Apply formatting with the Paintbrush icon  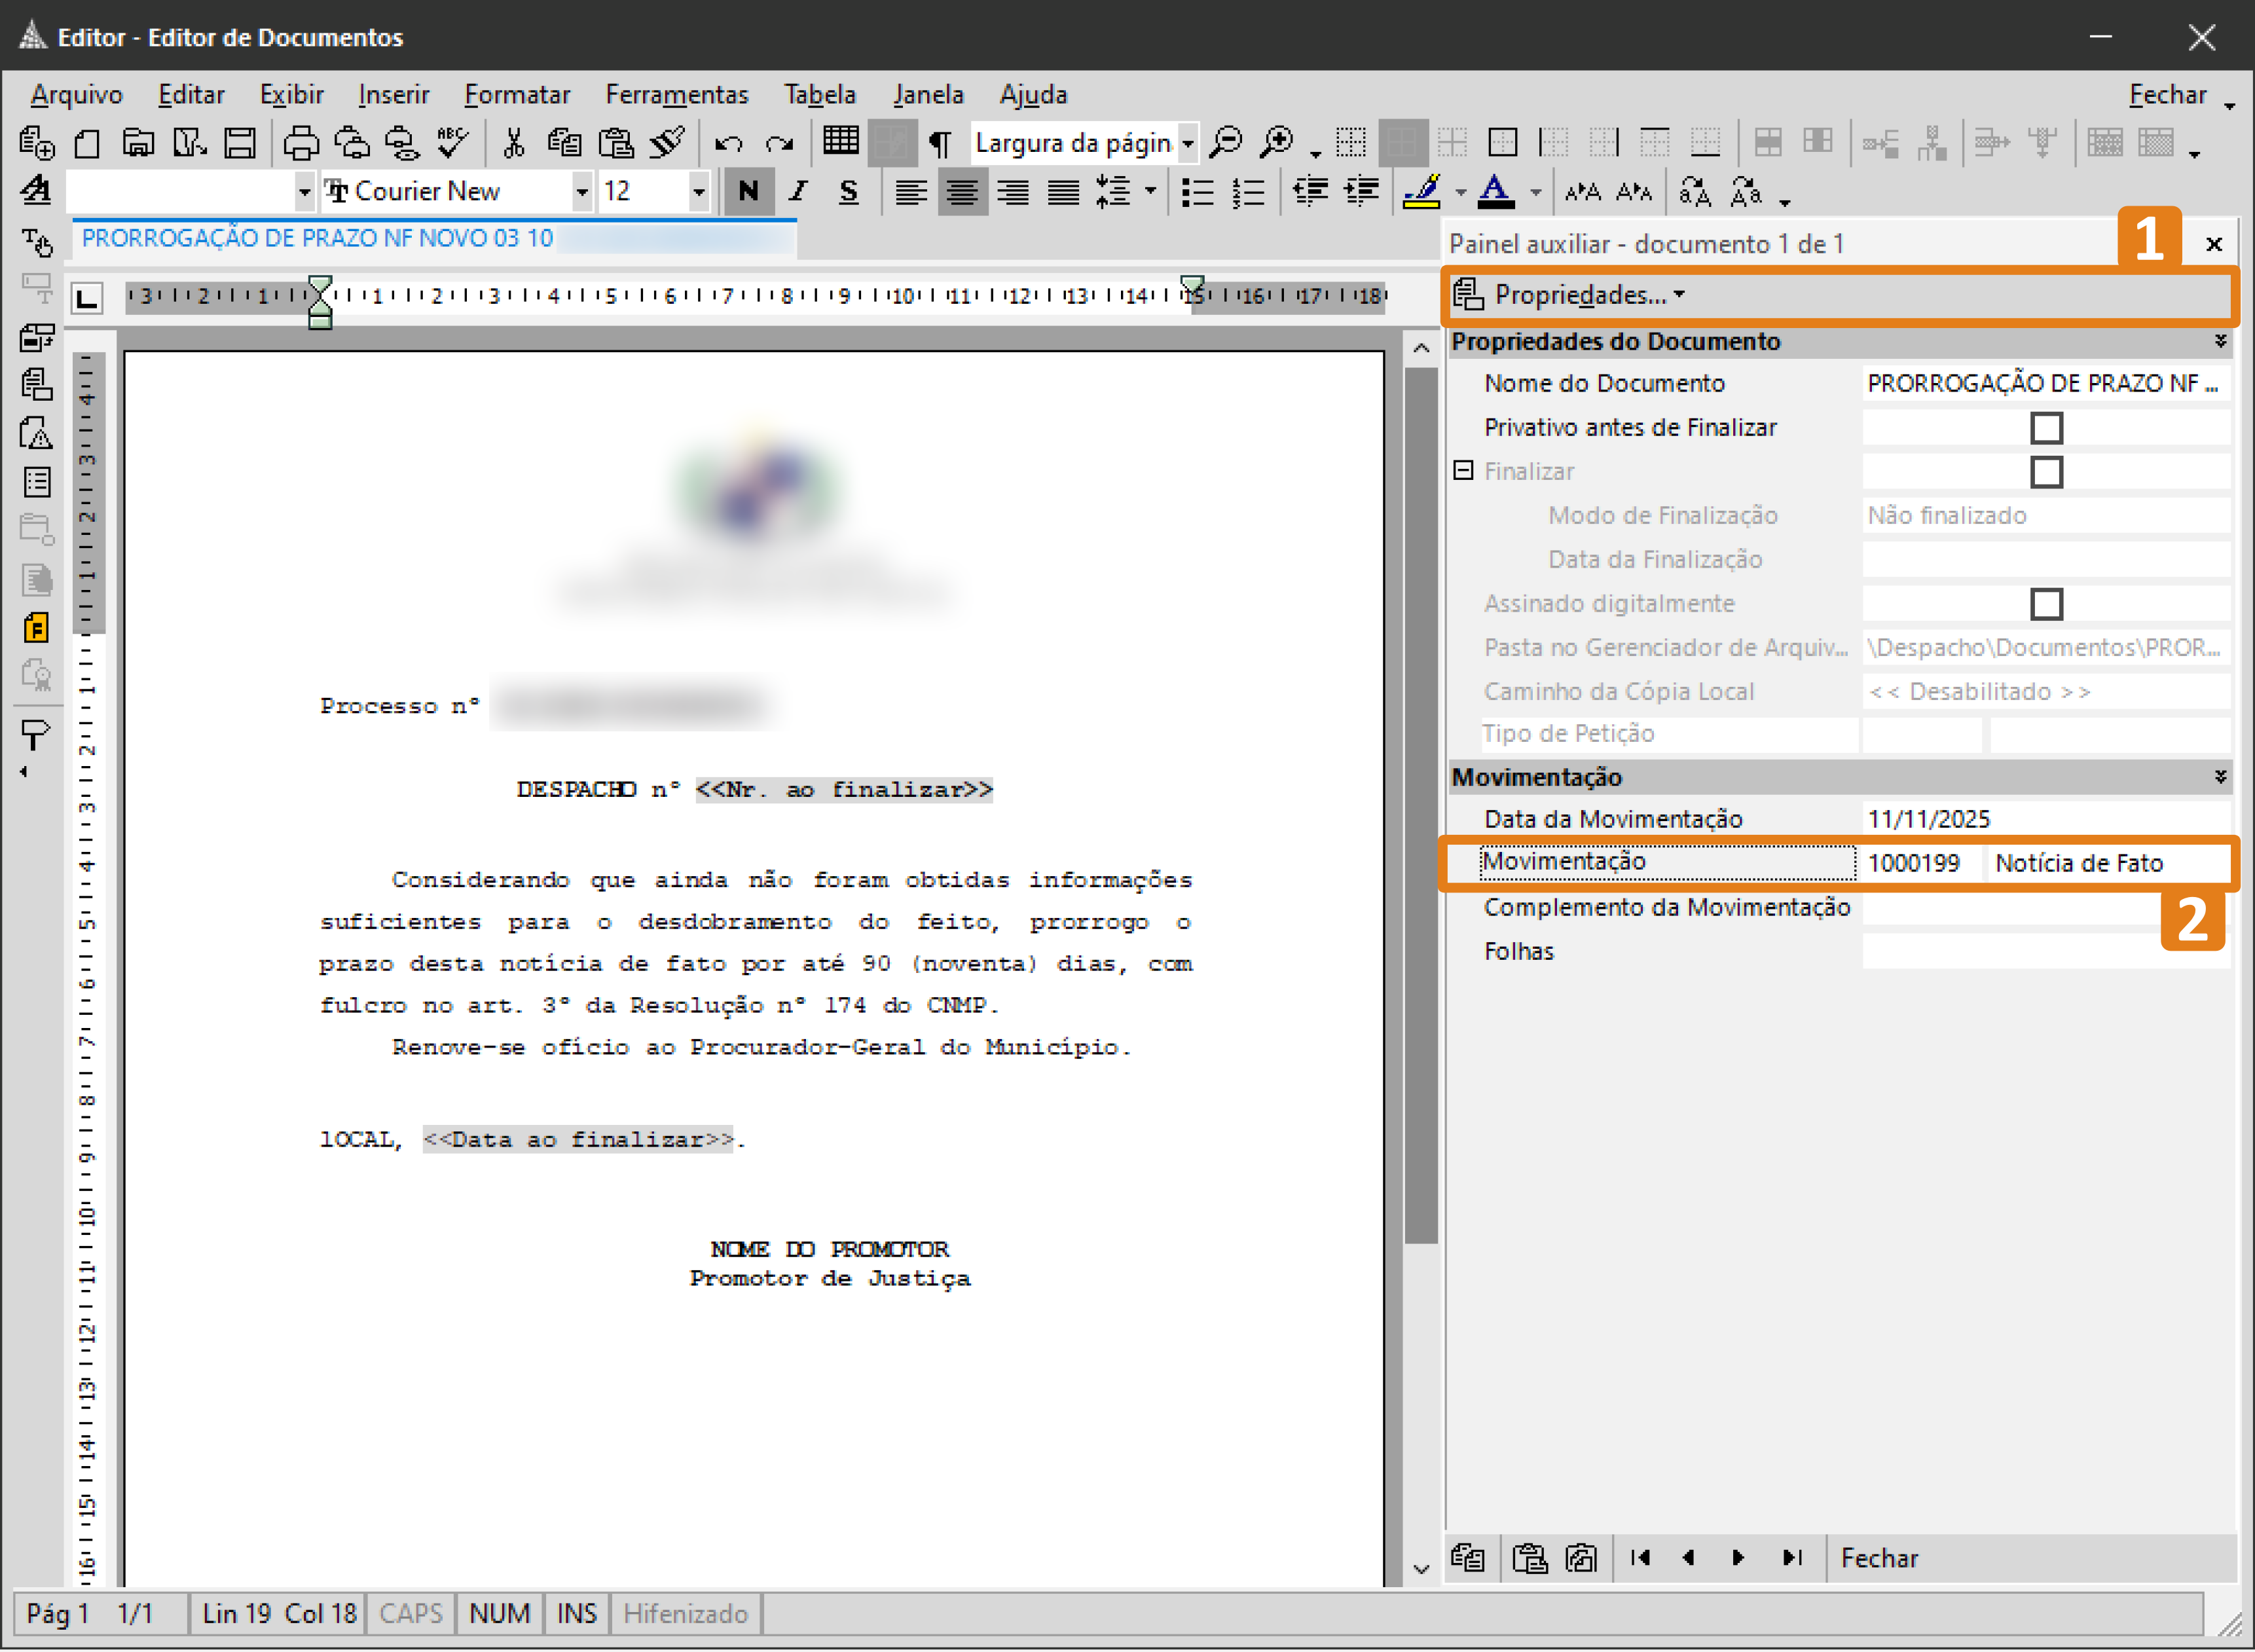[667, 142]
